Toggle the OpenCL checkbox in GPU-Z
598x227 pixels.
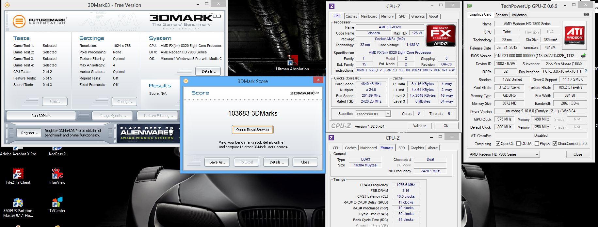pos(498,144)
